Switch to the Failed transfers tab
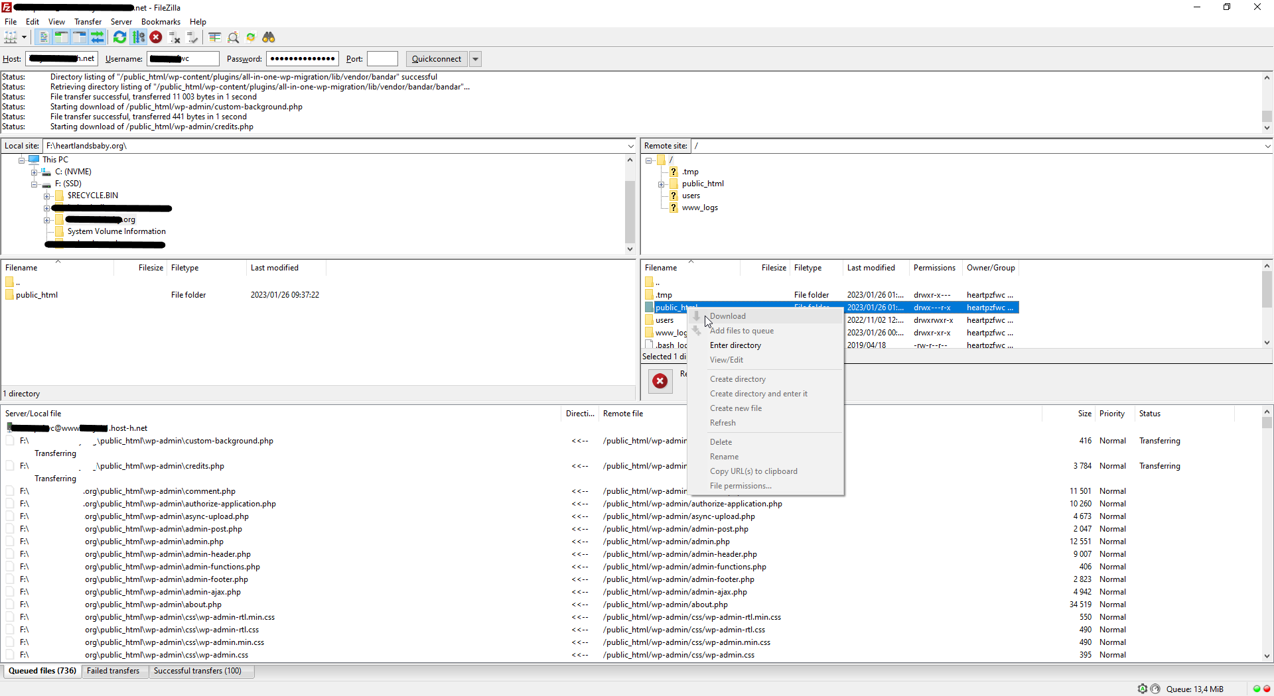Screen dimensions: 1274x696 113,671
